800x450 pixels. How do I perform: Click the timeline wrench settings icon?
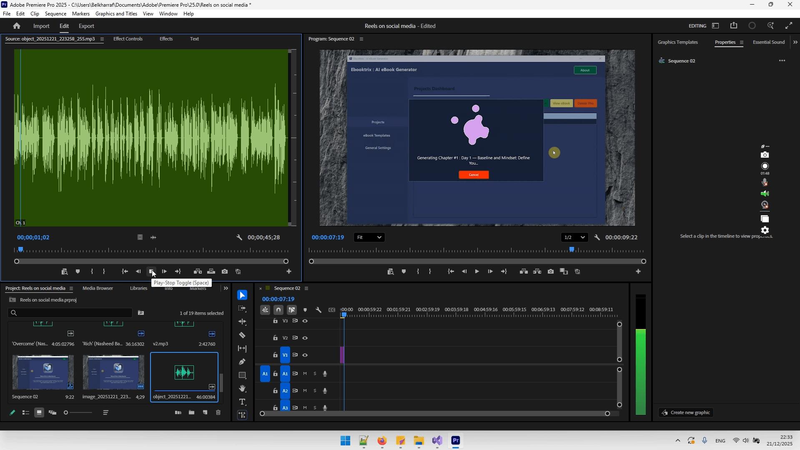click(319, 310)
